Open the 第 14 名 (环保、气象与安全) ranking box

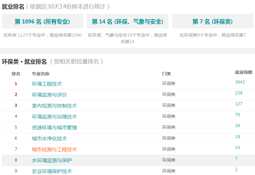(127, 21)
